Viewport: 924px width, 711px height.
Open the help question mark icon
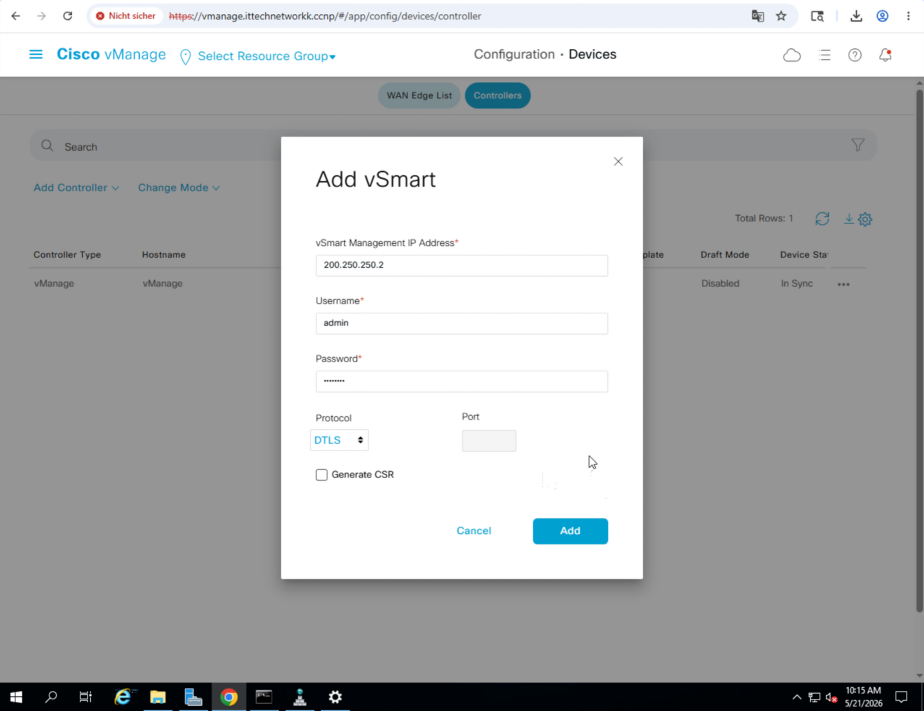point(855,55)
